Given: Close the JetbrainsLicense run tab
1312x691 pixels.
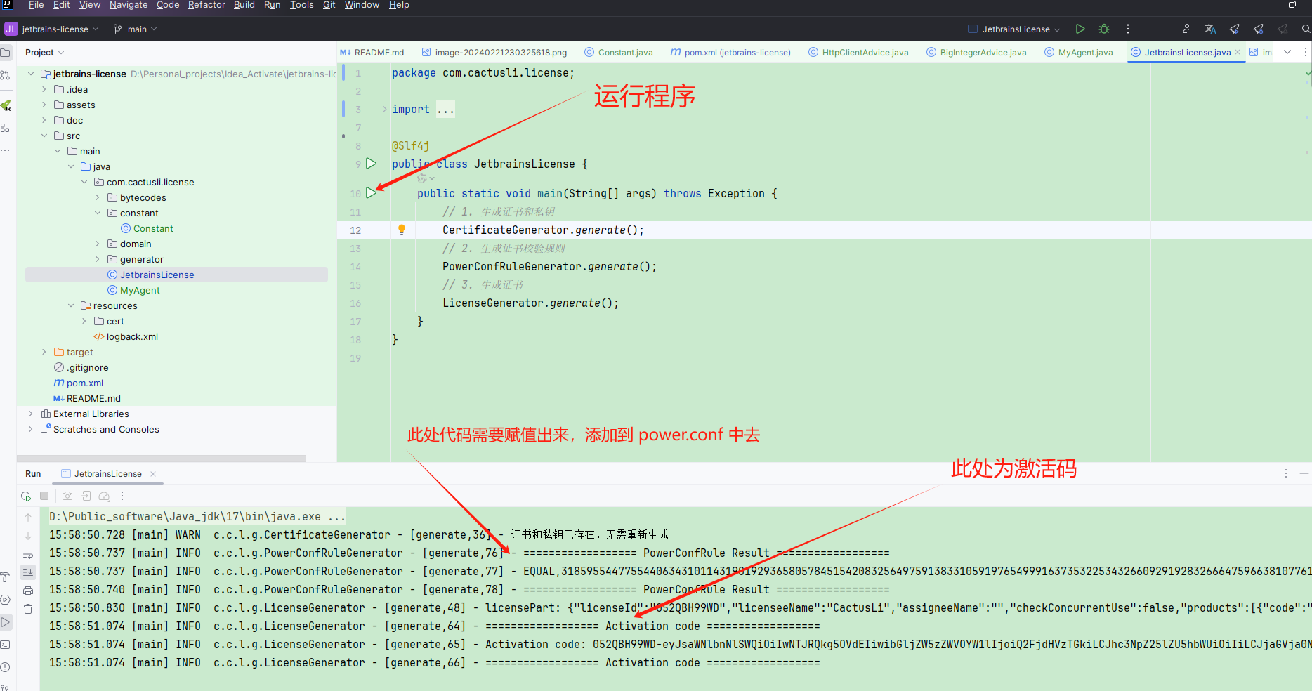Looking at the screenshot, I should coord(153,474).
